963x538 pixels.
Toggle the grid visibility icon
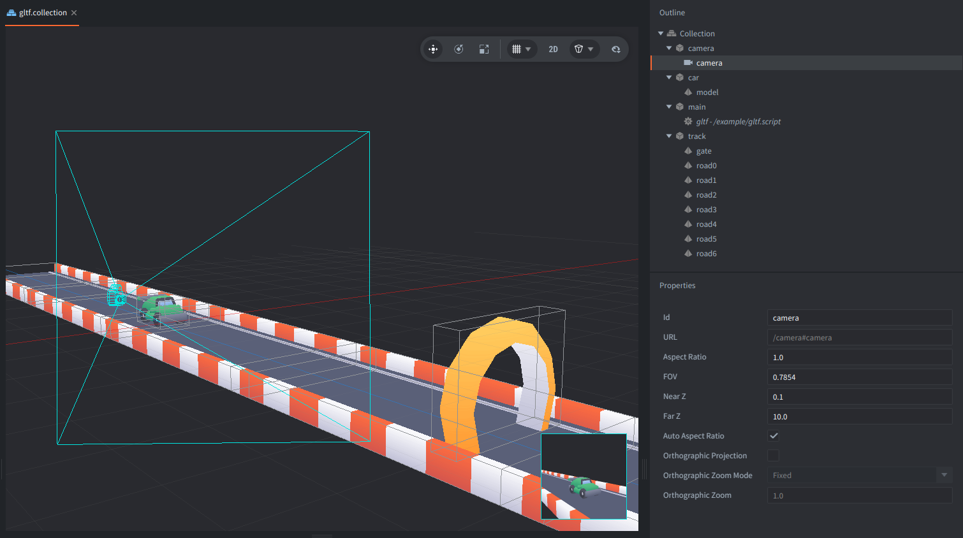[x=517, y=49]
